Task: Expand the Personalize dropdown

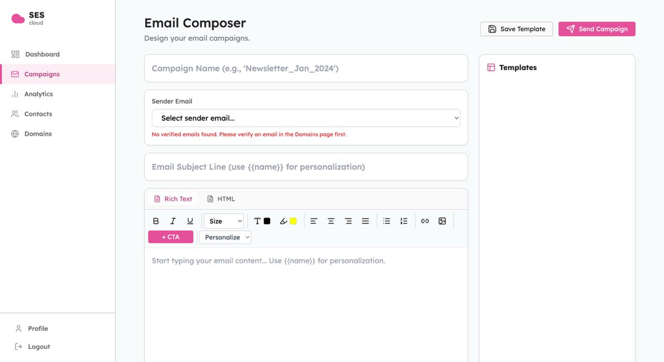Action: pyautogui.click(x=225, y=237)
